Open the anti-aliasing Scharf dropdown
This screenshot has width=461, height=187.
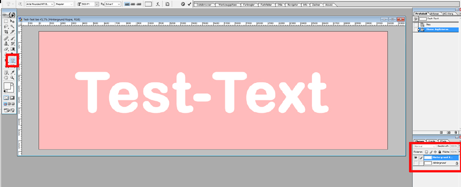click(x=113, y=4)
